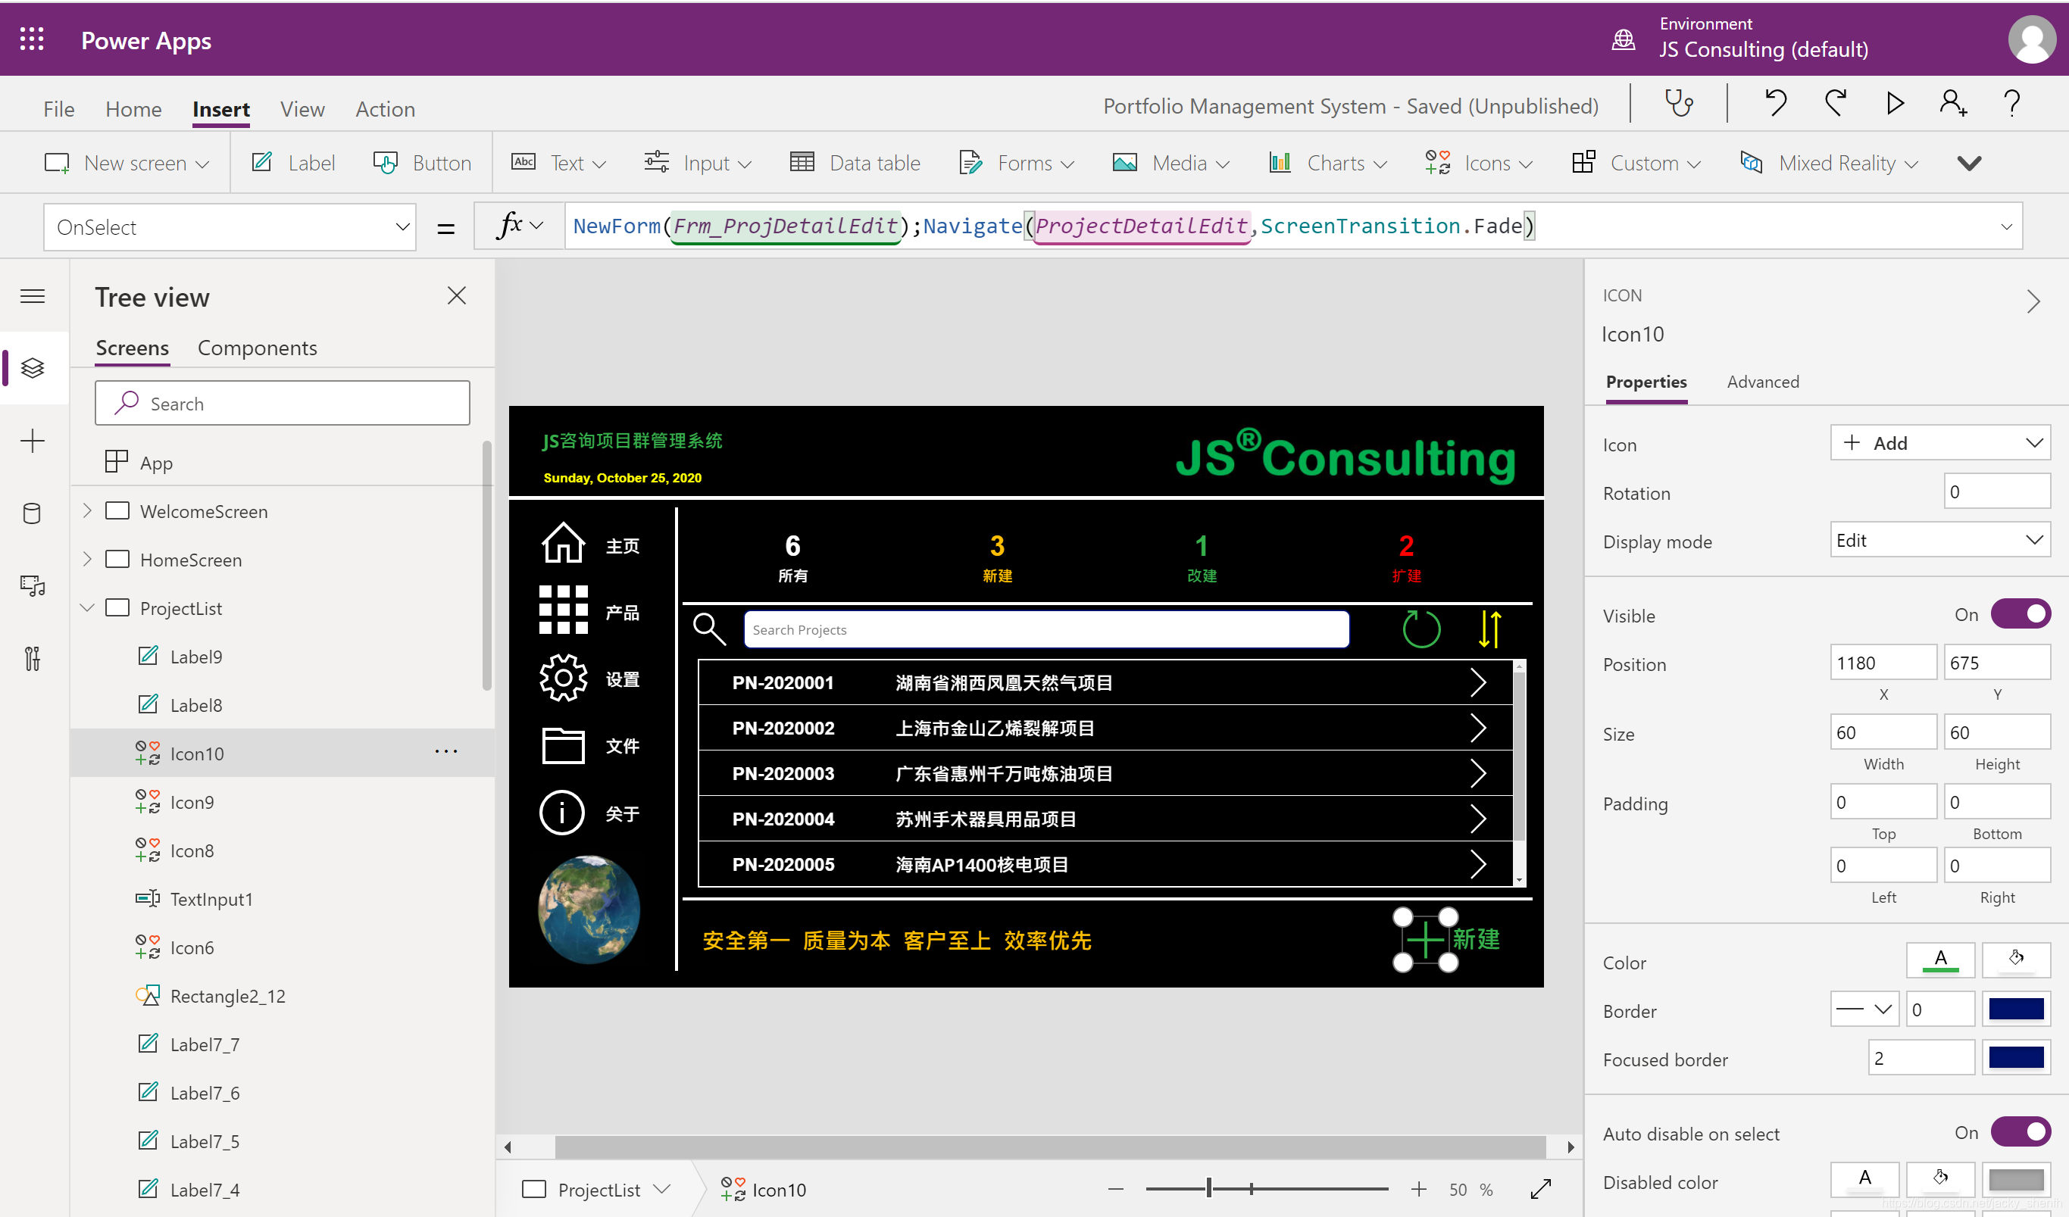Open the New screen menu
2069x1217 pixels.
pos(127,164)
